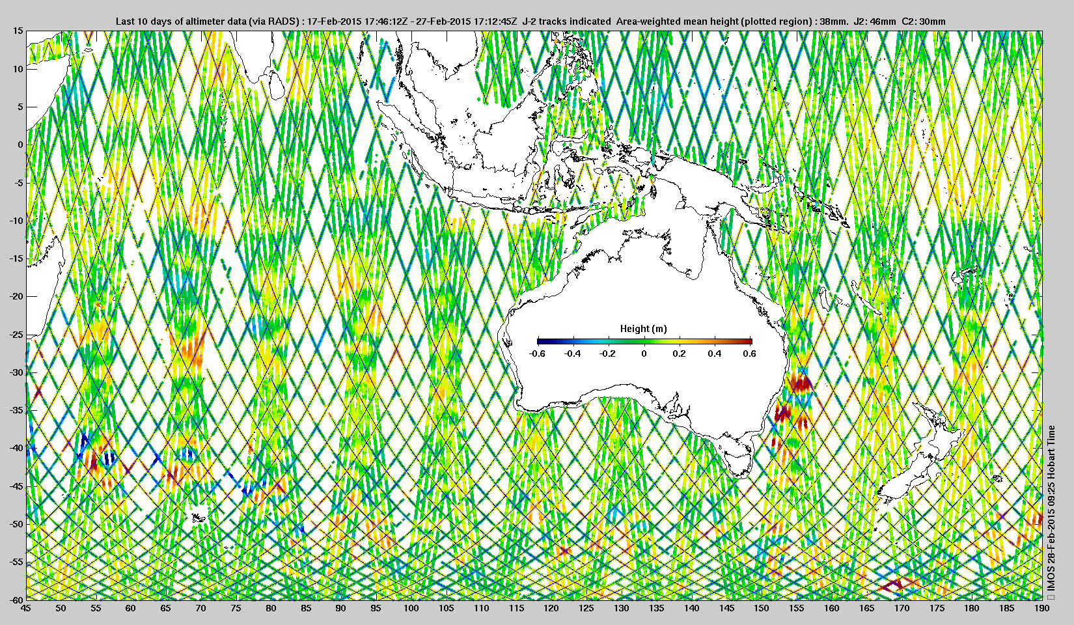Viewport: 1074px width, 625px height.
Task: Click the y-axis latitude tick label 0
Action: point(20,145)
